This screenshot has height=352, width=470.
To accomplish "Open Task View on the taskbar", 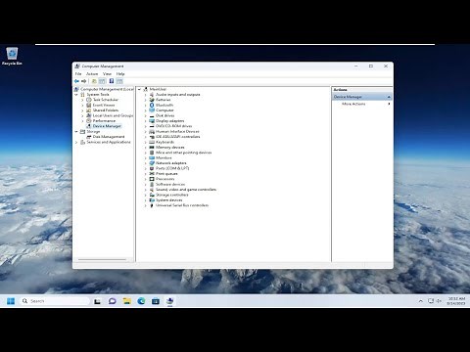I will point(97,301).
